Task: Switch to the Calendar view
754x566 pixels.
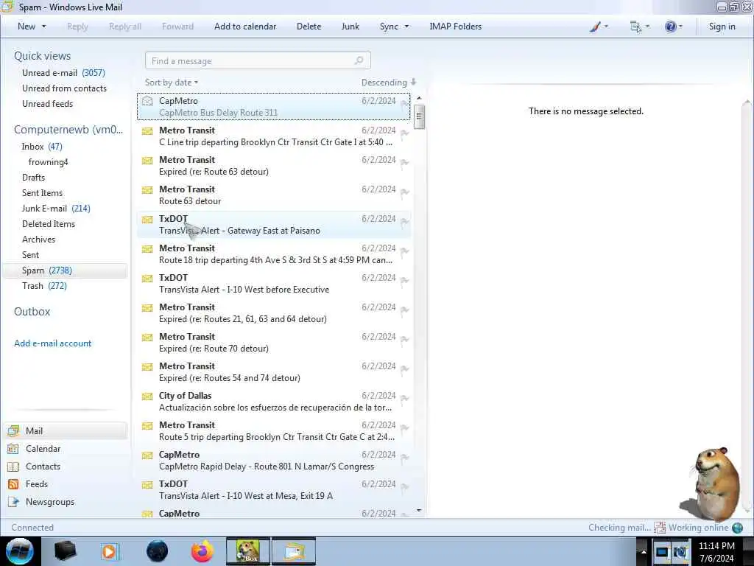Action: (43, 449)
